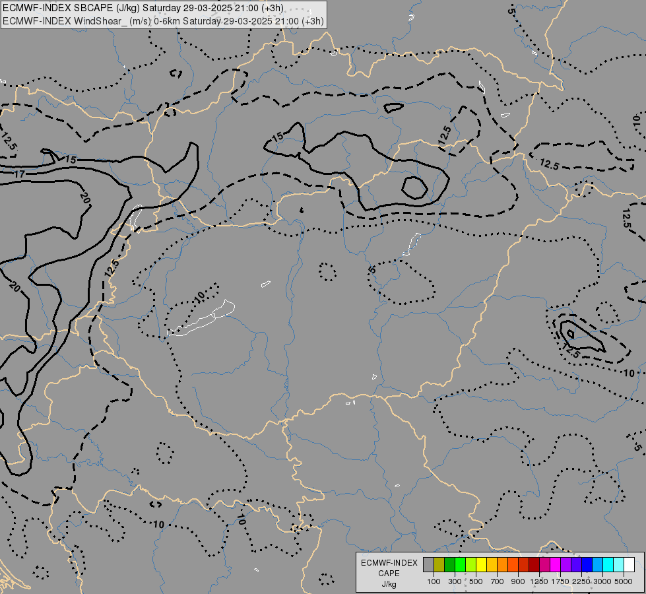Click the legend value 300
Viewport: 646px width, 594px height.
click(455, 581)
